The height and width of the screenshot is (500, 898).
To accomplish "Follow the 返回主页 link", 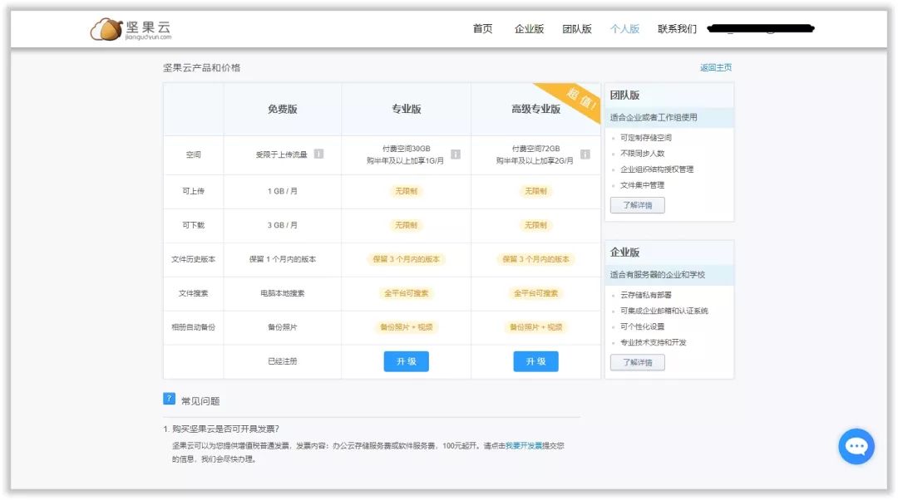I will [x=715, y=68].
